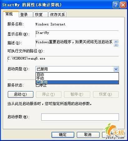Click the 启动类型 dropdown arrow

(x=116, y=69)
